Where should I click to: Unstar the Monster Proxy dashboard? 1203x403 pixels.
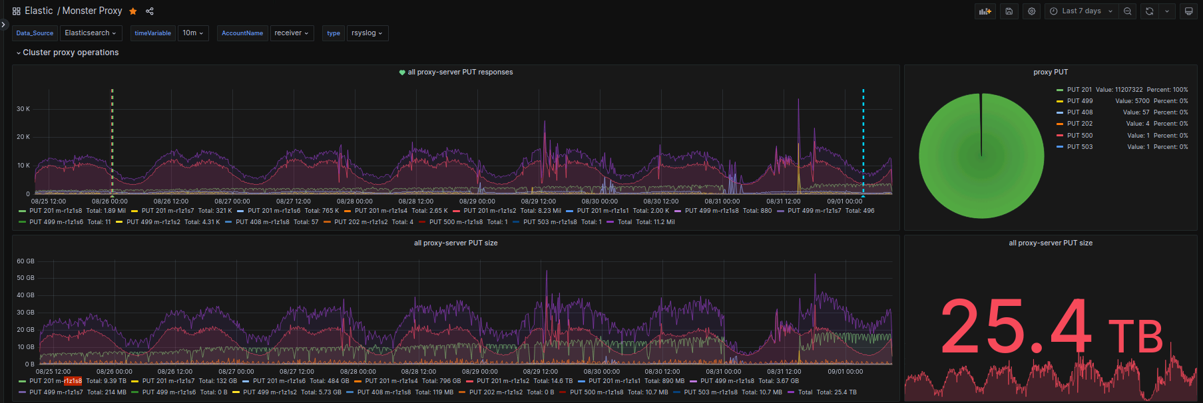point(133,11)
